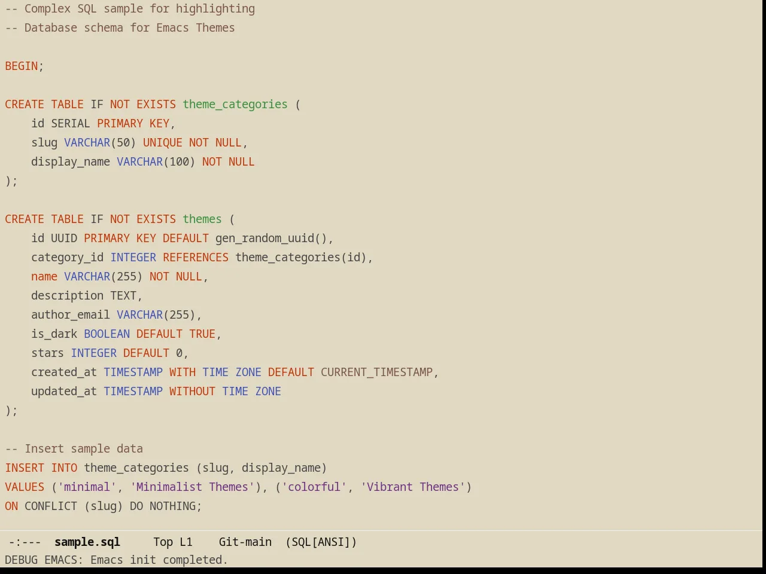
Task: Click the VALUES keyword
Action: tap(25, 487)
